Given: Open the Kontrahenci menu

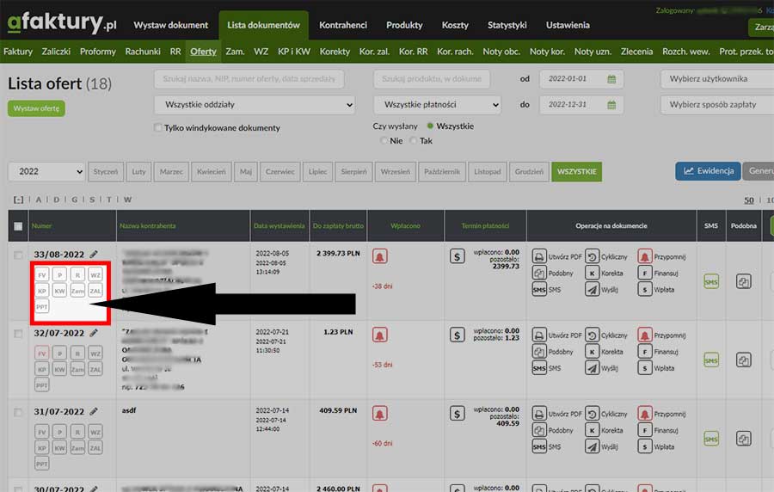Looking at the screenshot, I should click(343, 26).
